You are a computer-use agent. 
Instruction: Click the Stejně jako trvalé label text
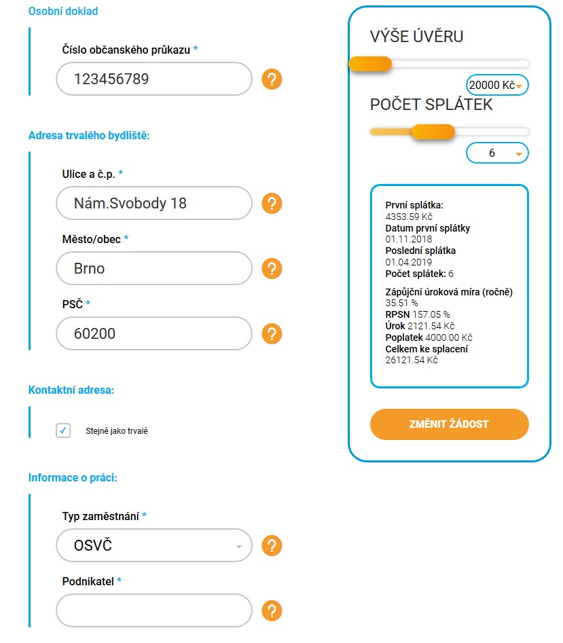(x=116, y=431)
